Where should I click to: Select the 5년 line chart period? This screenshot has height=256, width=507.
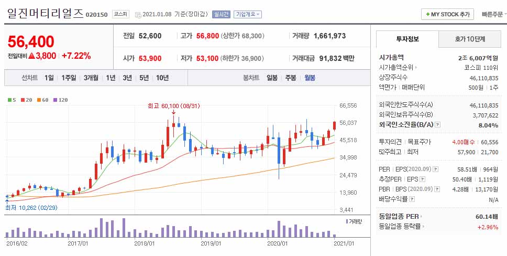pyautogui.click(x=144, y=78)
